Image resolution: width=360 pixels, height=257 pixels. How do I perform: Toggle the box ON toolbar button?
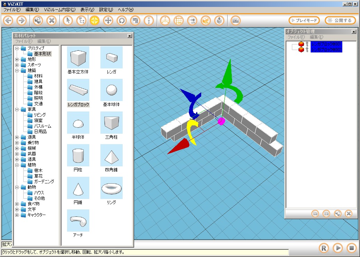coord(206,20)
